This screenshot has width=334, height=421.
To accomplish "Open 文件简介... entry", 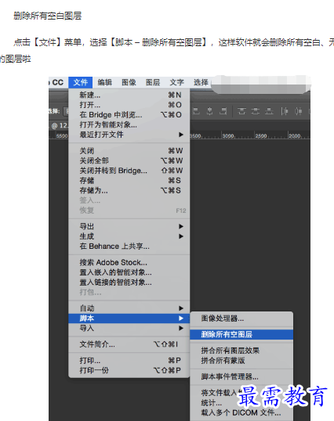I will pos(129,344).
